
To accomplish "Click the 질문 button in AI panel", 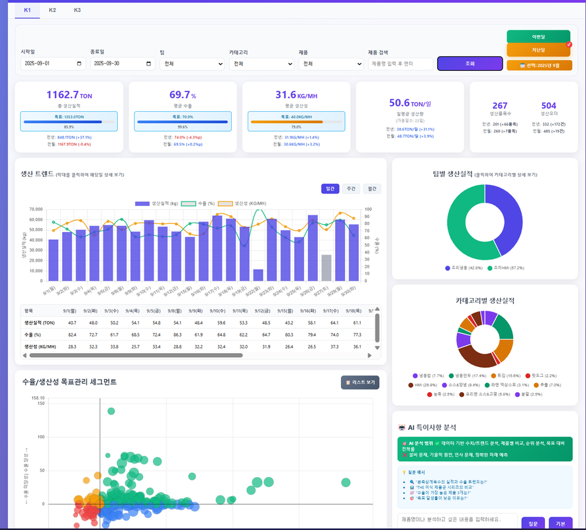I will pyautogui.click(x=533, y=523).
